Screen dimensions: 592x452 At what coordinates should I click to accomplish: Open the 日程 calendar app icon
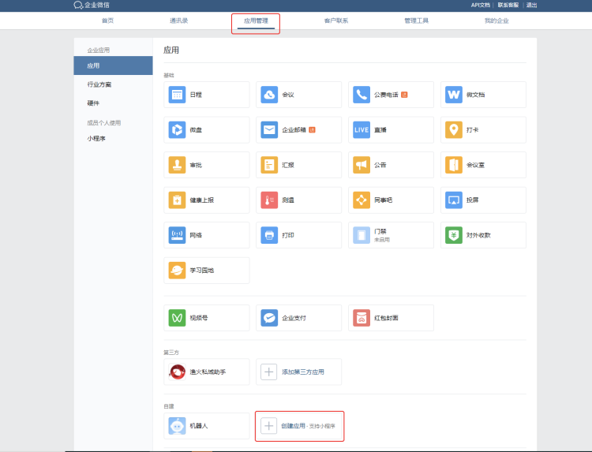[177, 95]
